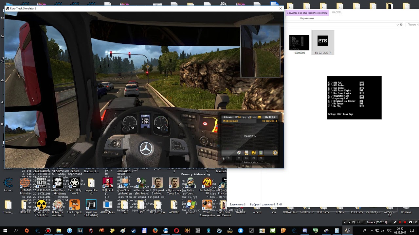Click Средства работы с приложениями ribbon tab
The width and height of the screenshot is (419, 235).
point(307,13)
